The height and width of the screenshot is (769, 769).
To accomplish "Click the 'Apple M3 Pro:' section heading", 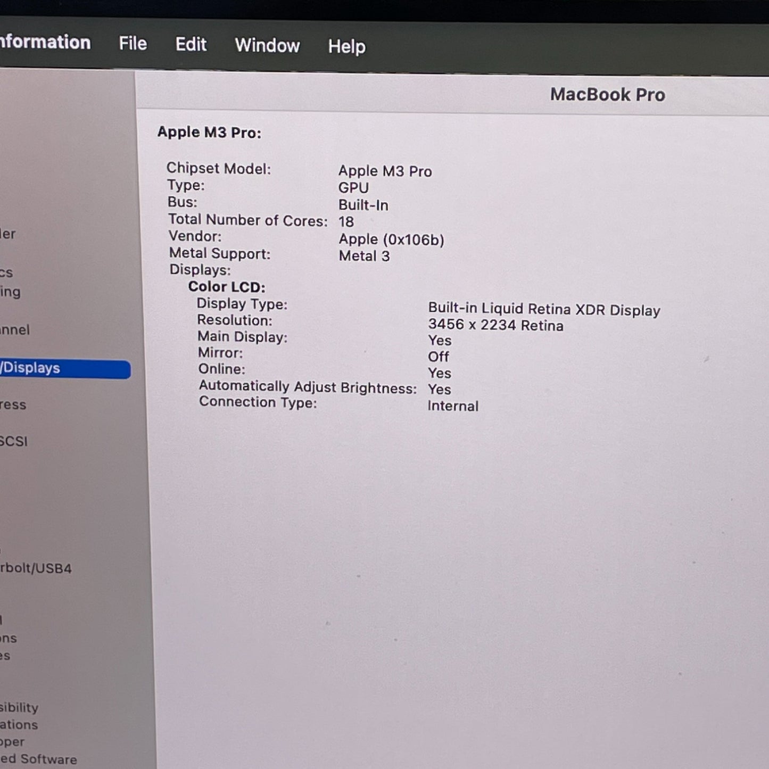I will pos(209,133).
